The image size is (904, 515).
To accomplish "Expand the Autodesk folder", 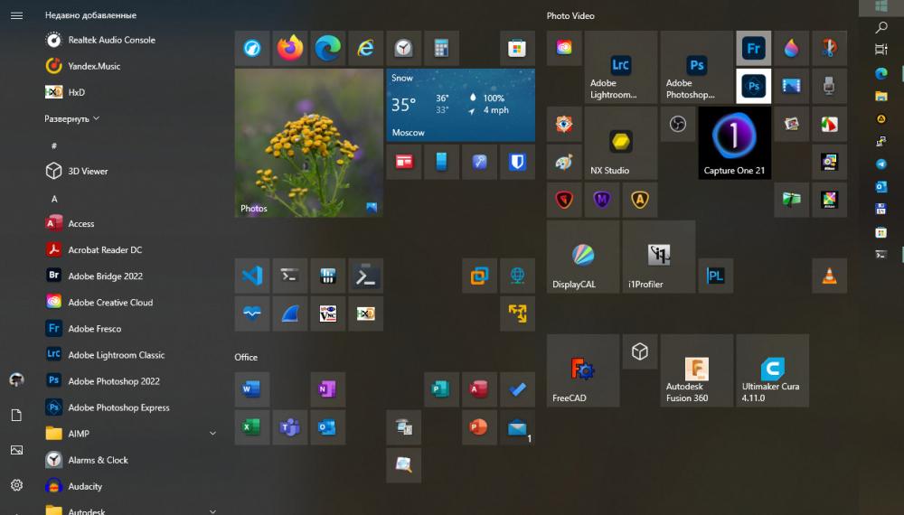I will coord(133,510).
